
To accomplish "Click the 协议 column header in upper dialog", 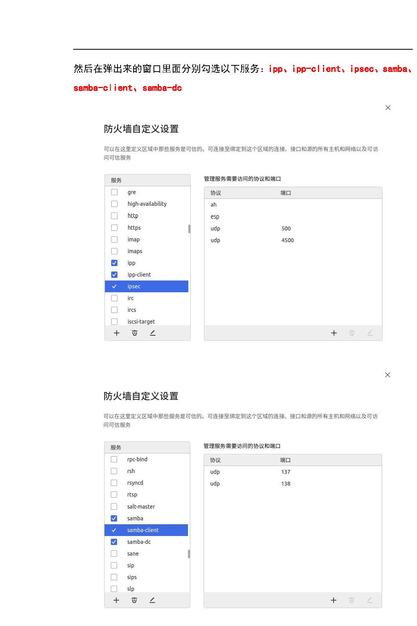I will tap(216, 193).
